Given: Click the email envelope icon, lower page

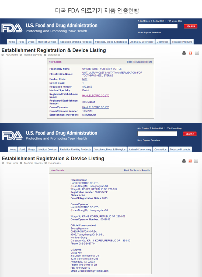Looking at the screenshot, I should pyautogui.click(x=196, y=161).
